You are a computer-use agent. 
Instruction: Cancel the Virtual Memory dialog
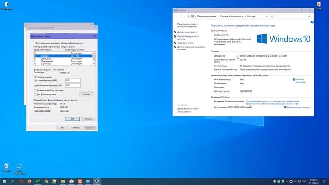[x=88, y=119]
